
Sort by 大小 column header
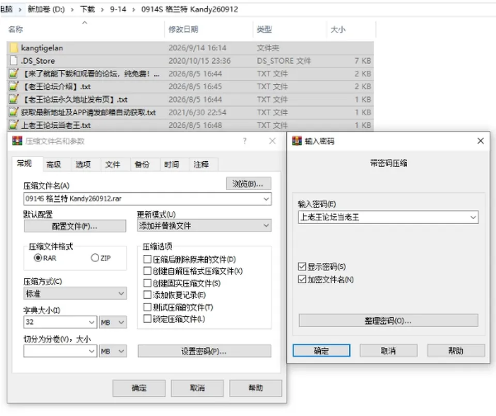click(338, 29)
